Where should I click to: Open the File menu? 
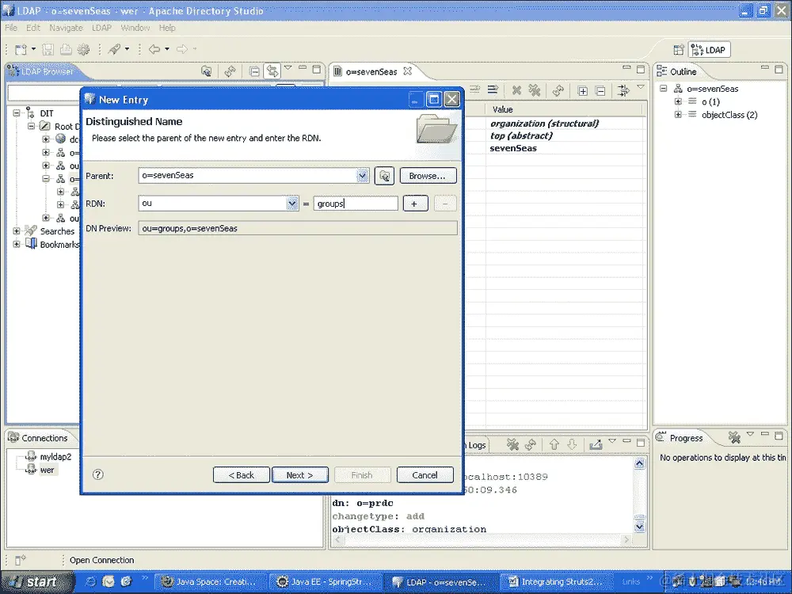(11, 28)
